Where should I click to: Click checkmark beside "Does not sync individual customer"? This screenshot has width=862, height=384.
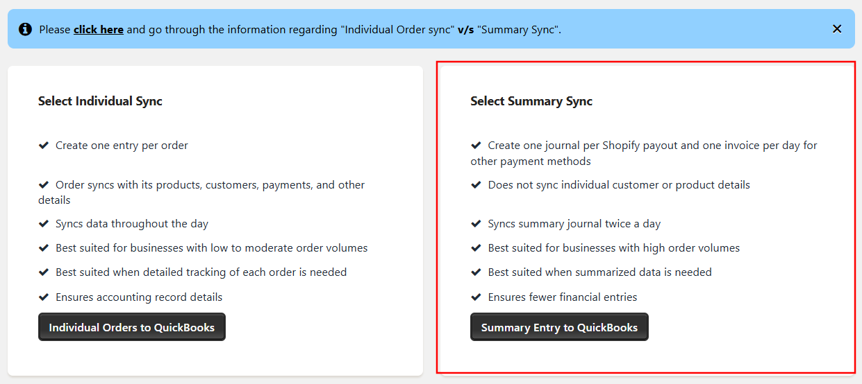[x=476, y=185]
